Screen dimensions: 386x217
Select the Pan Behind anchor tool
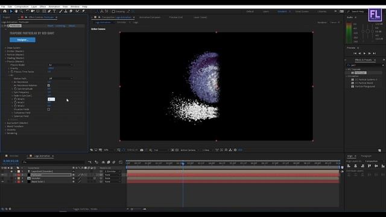38,11
